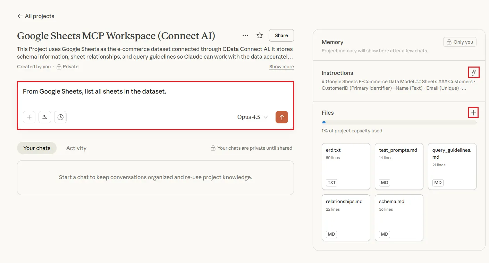This screenshot has height=263, width=489.
Task: Switch to the Activity tab
Action: pos(76,148)
